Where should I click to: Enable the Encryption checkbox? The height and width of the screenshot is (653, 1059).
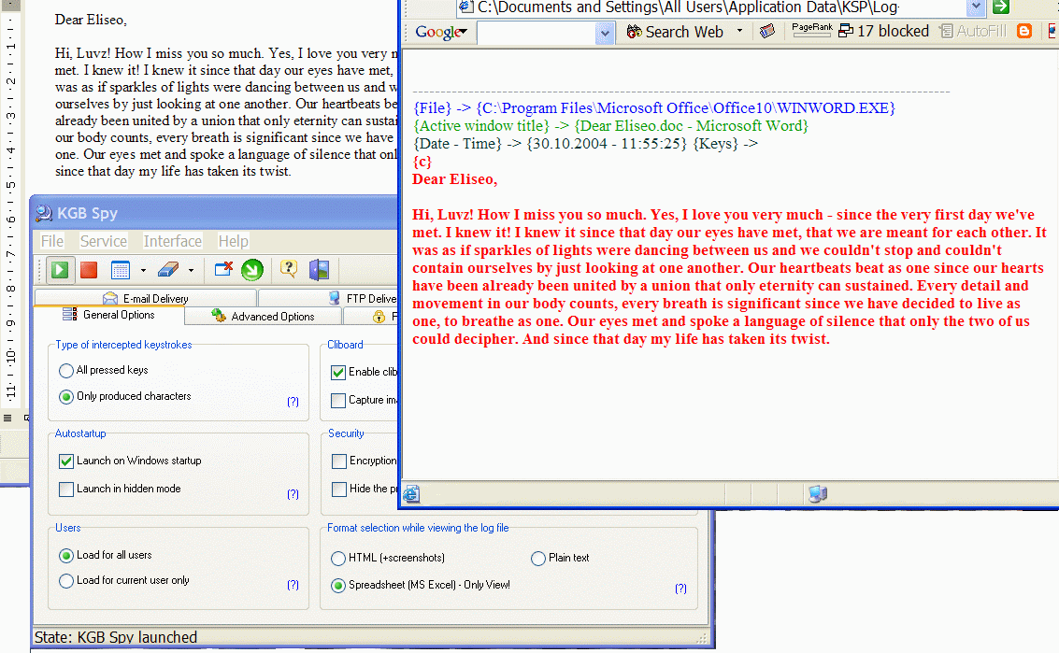(339, 461)
